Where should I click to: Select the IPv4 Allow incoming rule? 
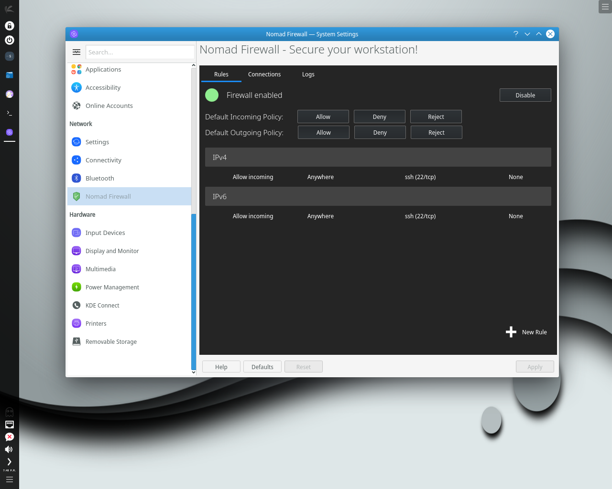click(378, 177)
